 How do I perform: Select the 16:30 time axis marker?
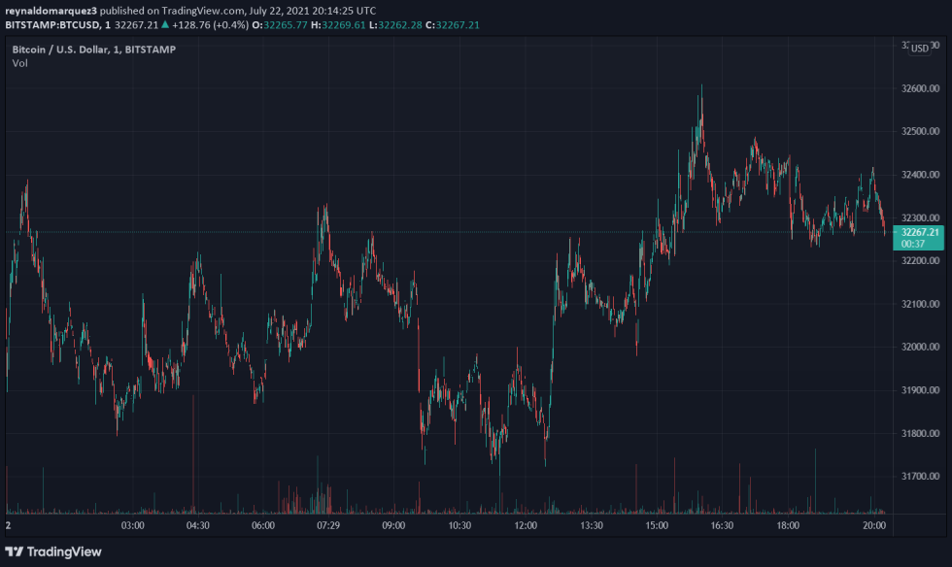click(x=722, y=525)
